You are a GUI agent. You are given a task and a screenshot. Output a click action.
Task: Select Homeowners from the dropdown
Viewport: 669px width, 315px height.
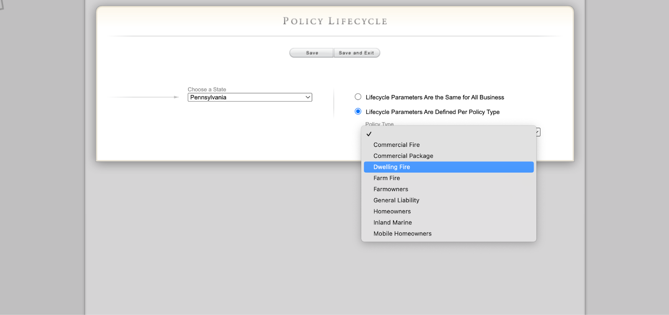click(392, 212)
